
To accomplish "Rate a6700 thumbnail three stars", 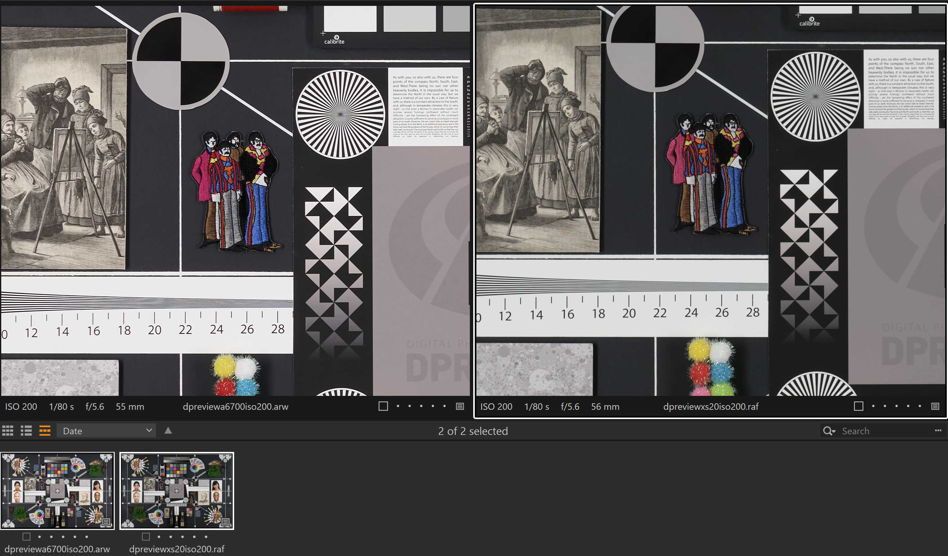I will [63, 536].
